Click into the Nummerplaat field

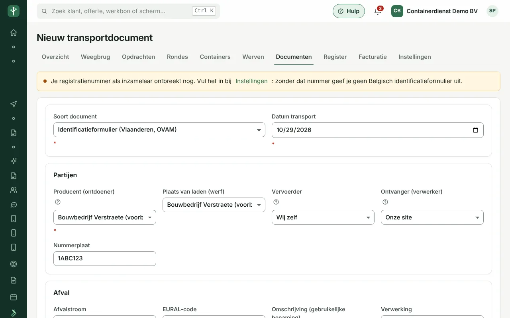coord(105,258)
